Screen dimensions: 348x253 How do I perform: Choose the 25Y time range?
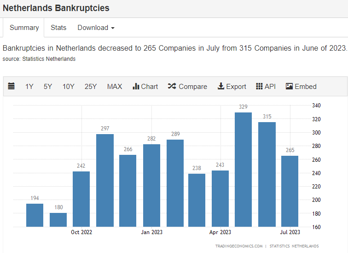pos(91,86)
